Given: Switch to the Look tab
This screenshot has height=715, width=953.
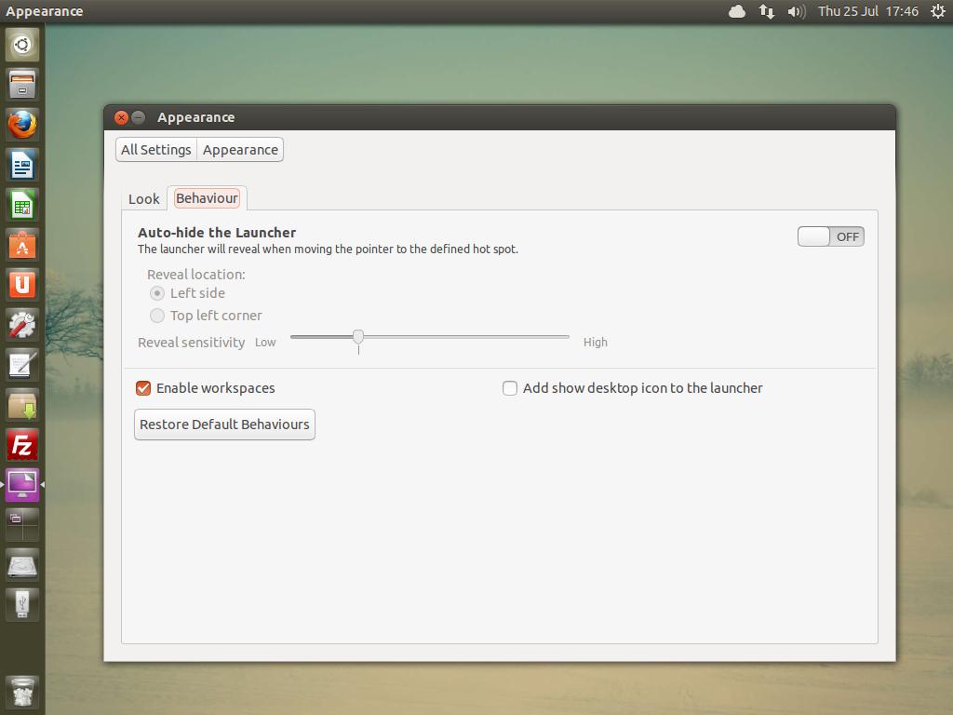Looking at the screenshot, I should (144, 198).
